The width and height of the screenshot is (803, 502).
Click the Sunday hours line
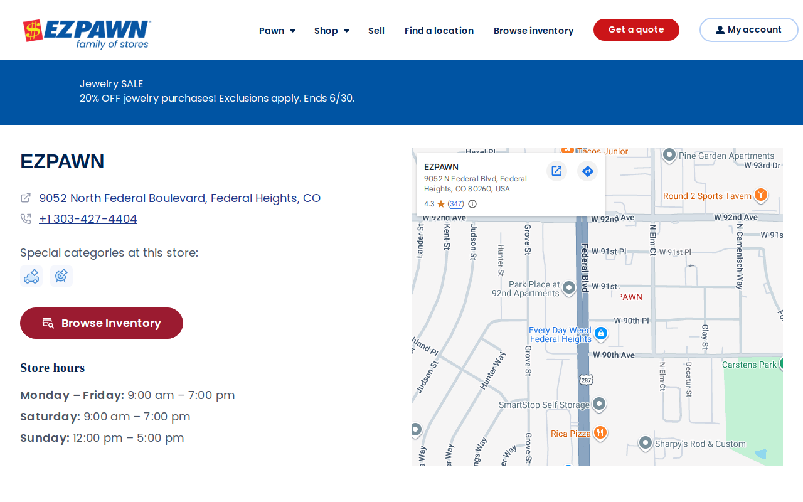(102, 438)
